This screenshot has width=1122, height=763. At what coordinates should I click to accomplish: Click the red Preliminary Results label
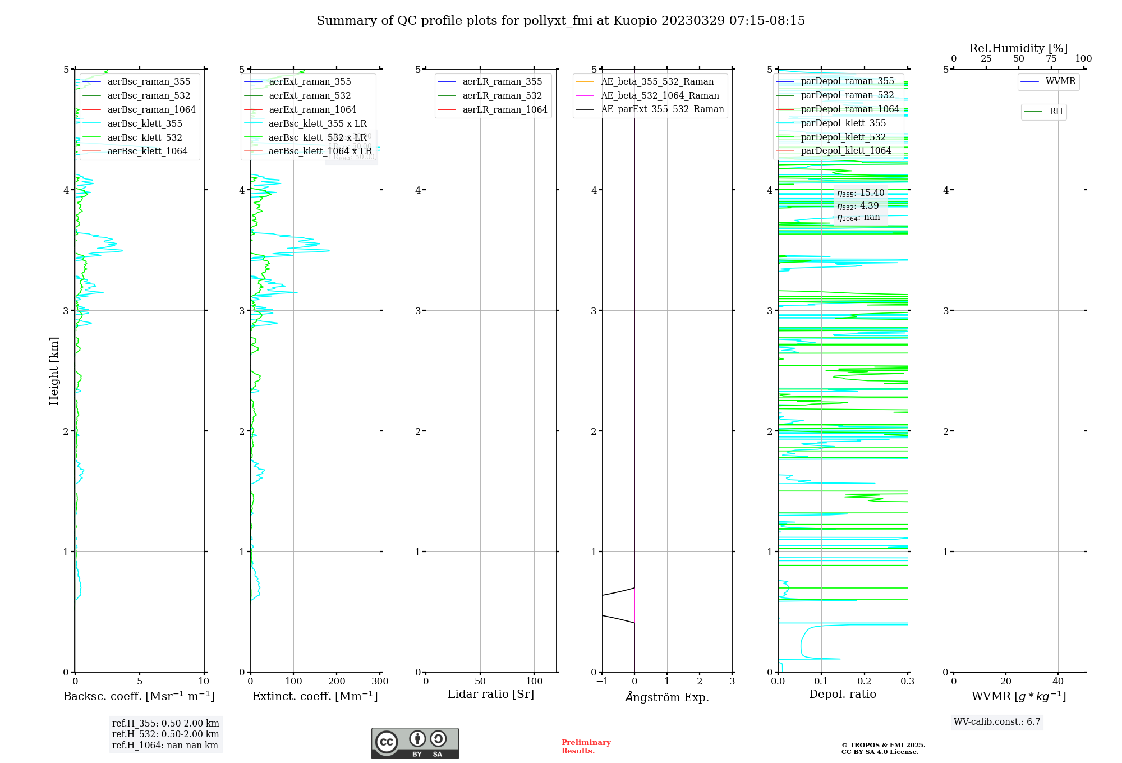[586, 747]
